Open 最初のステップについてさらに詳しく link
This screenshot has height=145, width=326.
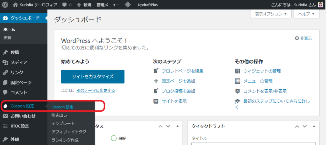pyautogui.click(x=273, y=104)
